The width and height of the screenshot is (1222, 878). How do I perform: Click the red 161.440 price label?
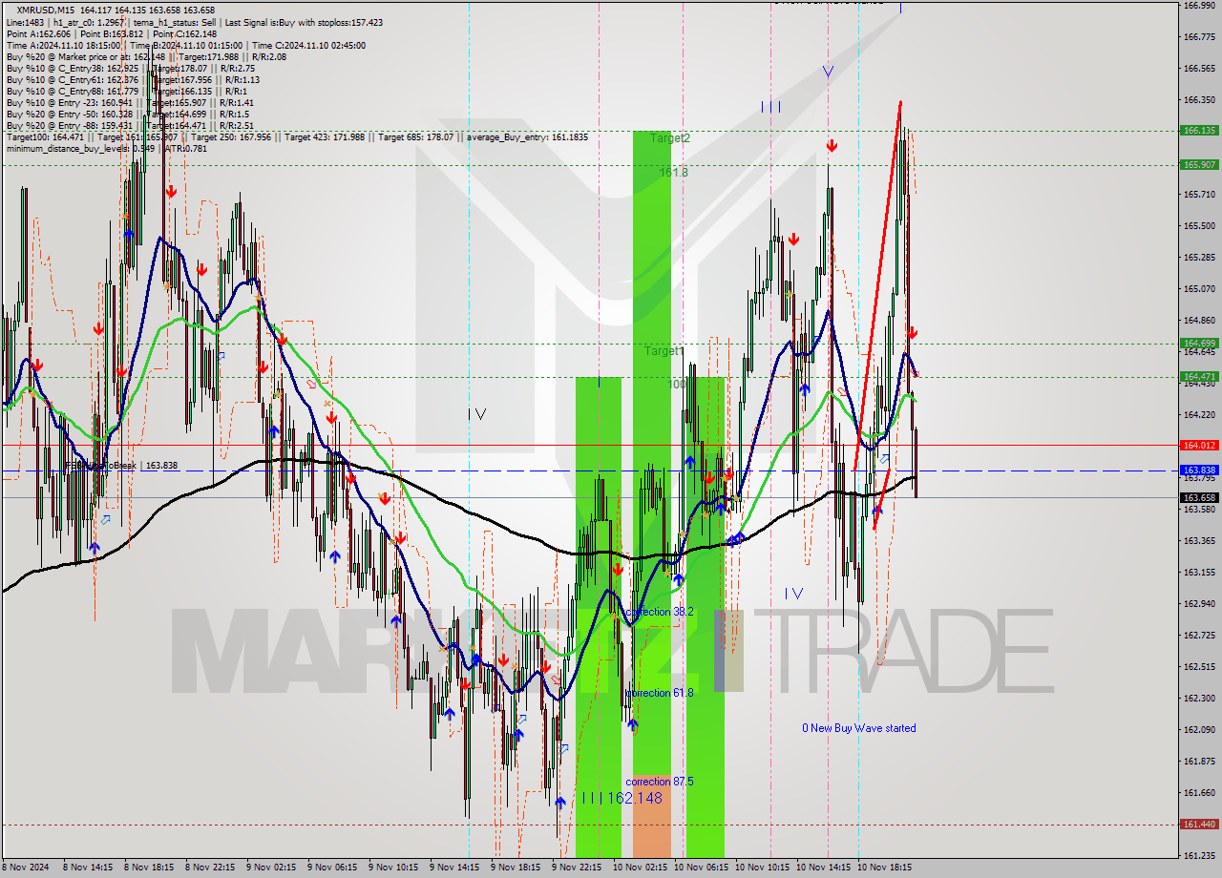pyautogui.click(x=1199, y=825)
